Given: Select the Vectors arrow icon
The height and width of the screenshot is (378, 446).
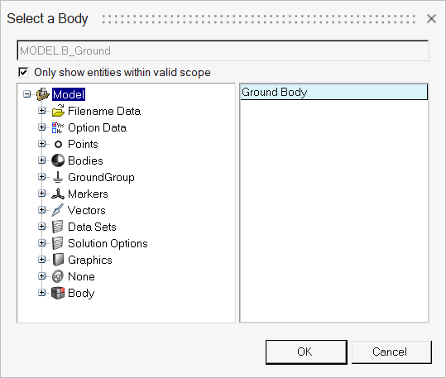Looking at the screenshot, I should click(x=58, y=210).
